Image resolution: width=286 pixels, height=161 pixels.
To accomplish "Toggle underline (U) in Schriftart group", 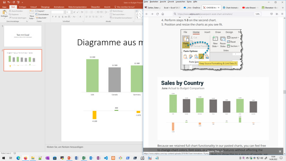I will click(59, 17).
